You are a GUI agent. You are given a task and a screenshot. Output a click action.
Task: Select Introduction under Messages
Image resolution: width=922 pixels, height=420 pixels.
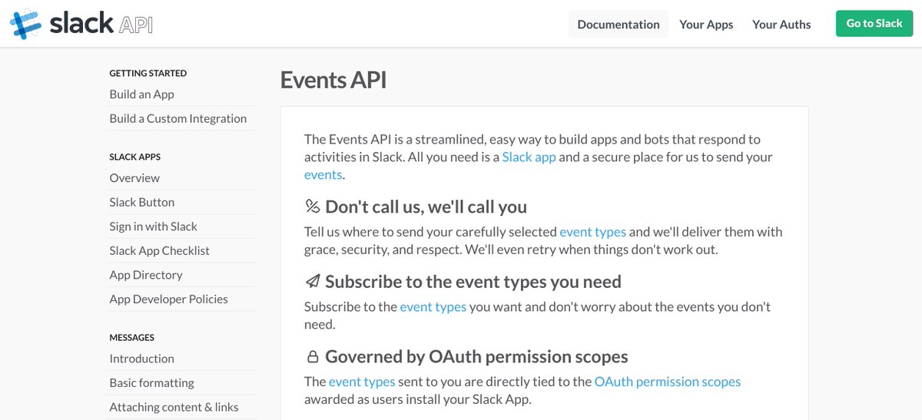[141, 359]
